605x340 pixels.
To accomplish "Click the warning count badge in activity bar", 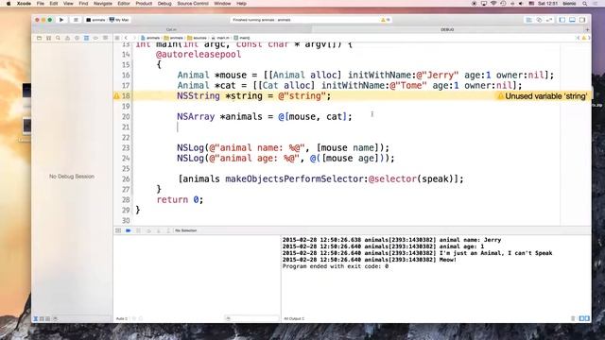I will [386, 20].
